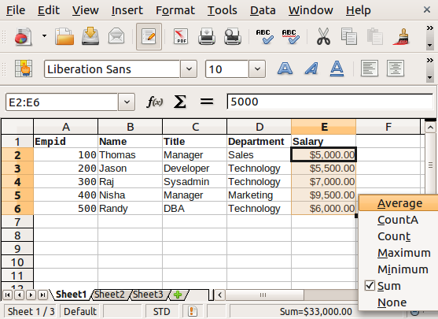The height and width of the screenshot is (319, 438).
Task: Click the Document as E-mail icon
Action: click(116, 37)
